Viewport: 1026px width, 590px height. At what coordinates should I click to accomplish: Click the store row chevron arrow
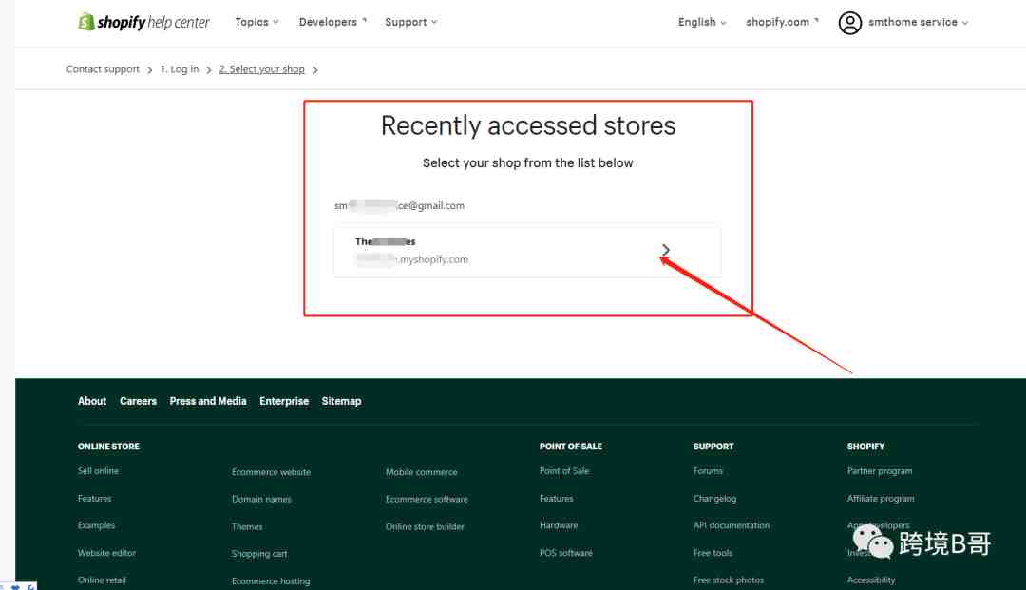[x=665, y=250]
